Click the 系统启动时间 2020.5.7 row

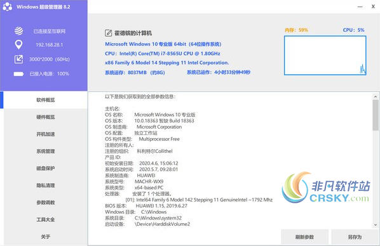point(142,169)
